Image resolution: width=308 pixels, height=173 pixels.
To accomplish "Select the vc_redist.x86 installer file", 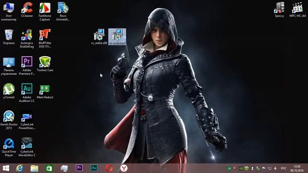I will coord(99,37).
